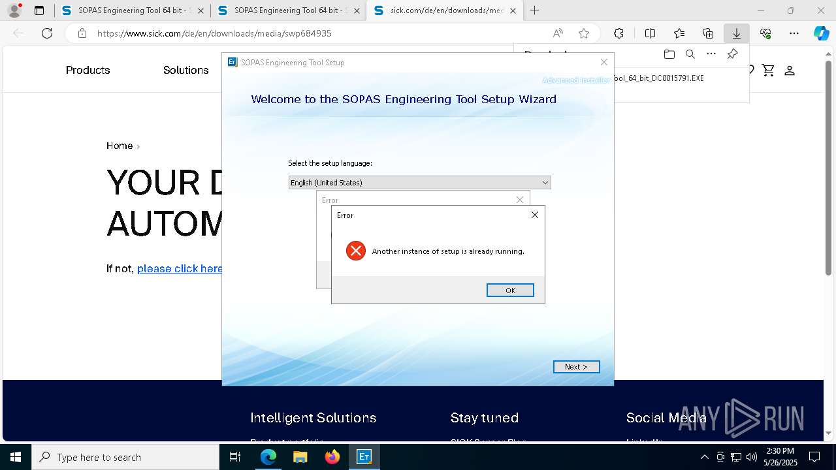Show hidden system tray icons
The height and width of the screenshot is (470, 836).
coord(704,457)
